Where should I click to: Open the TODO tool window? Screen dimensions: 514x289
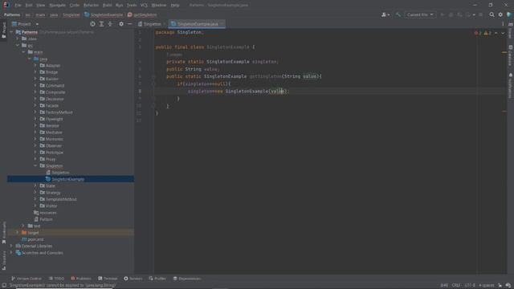[56, 279]
